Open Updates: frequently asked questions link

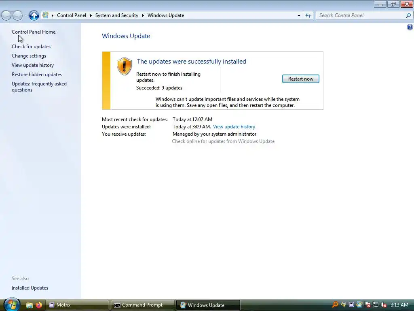[x=39, y=87]
